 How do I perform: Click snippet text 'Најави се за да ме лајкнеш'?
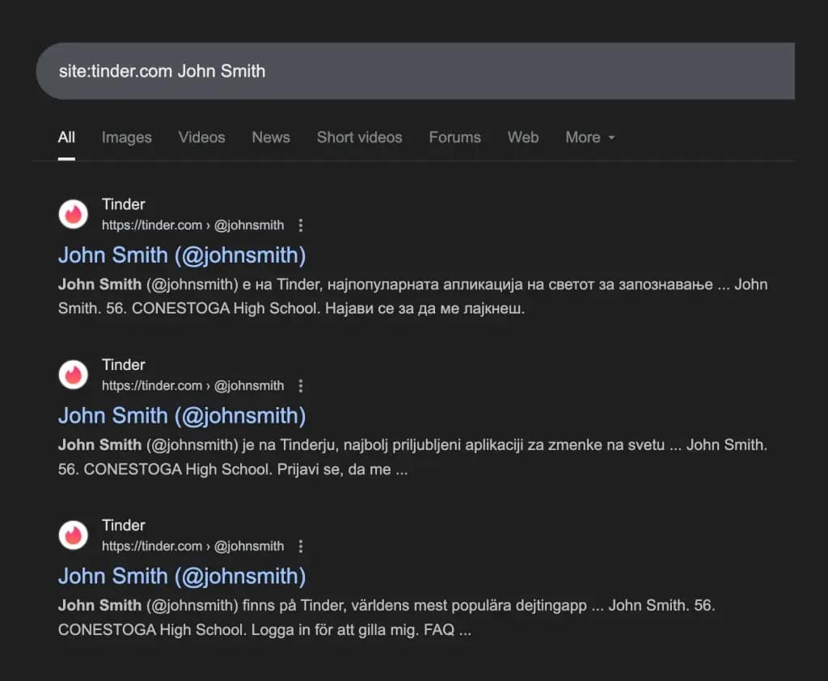(x=425, y=308)
